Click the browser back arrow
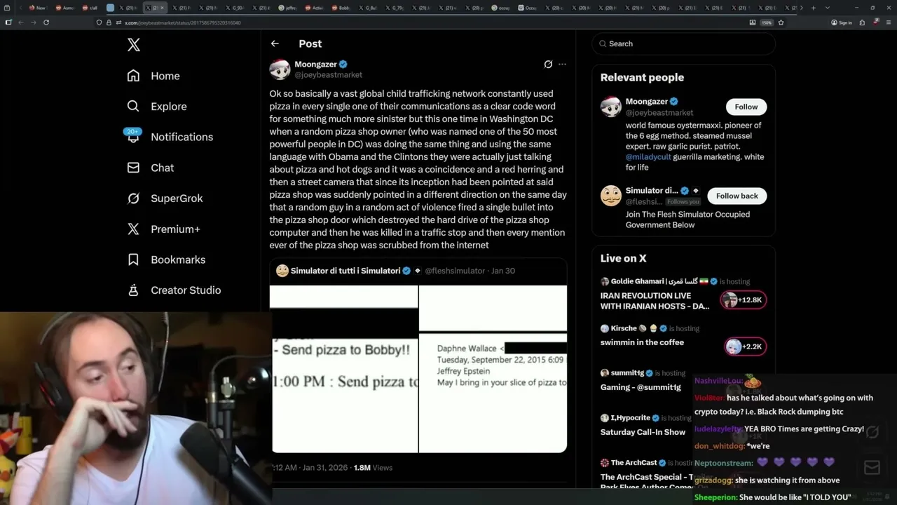Image resolution: width=897 pixels, height=505 pixels. click(x=21, y=22)
